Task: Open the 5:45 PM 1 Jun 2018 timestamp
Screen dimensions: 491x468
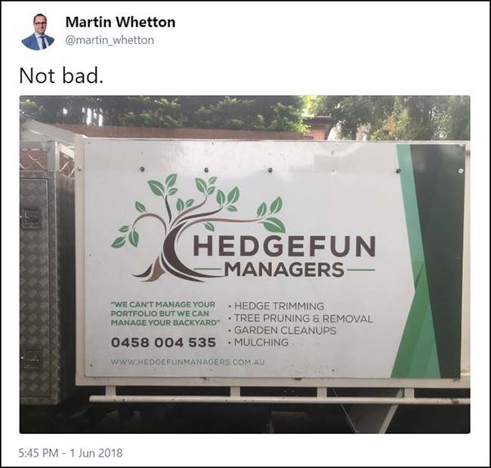Action: pyautogui.click(x=70, y=453)
